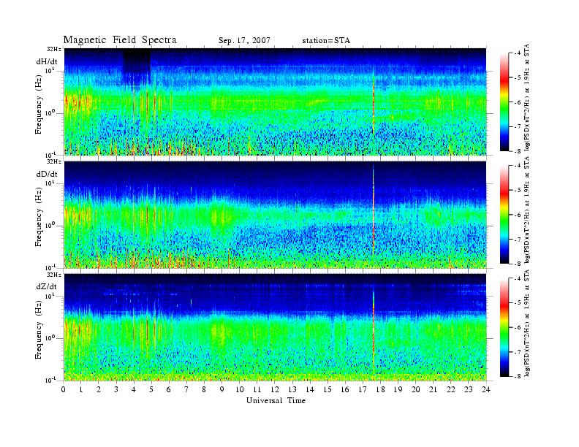Click the -5 tick on dZ/dt color bar

coord(518,302)
